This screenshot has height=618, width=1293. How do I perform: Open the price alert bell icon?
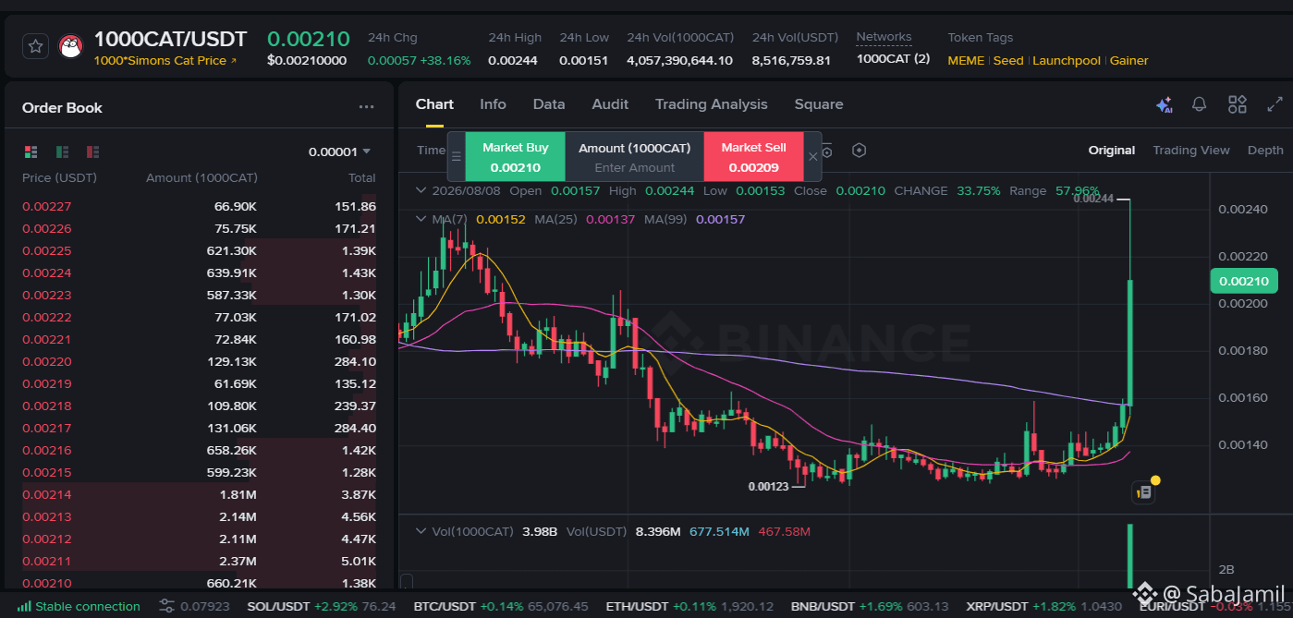click(x=1200, y=104)
